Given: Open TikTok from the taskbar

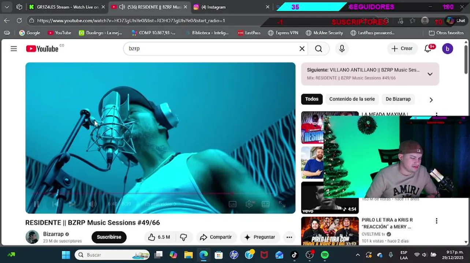Looking at the screenshot, I should click(x=294, y=255).
